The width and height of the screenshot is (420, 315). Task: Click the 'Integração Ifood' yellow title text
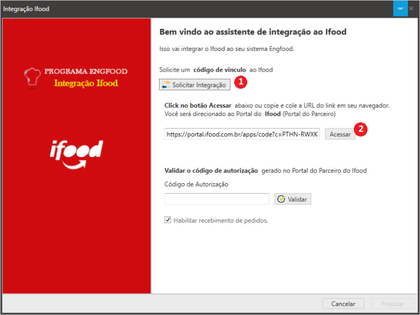point(86,83)
